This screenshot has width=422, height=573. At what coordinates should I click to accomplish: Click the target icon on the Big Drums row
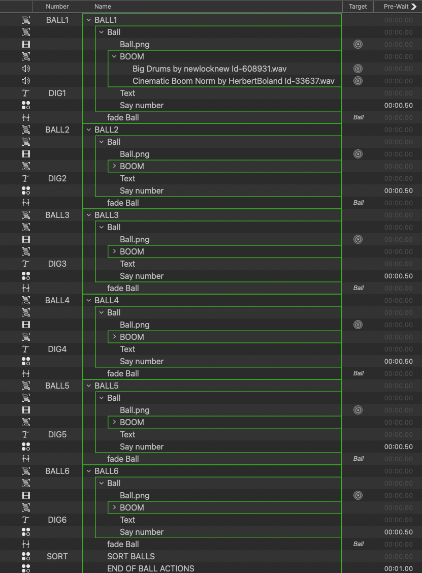coord(358,69)
